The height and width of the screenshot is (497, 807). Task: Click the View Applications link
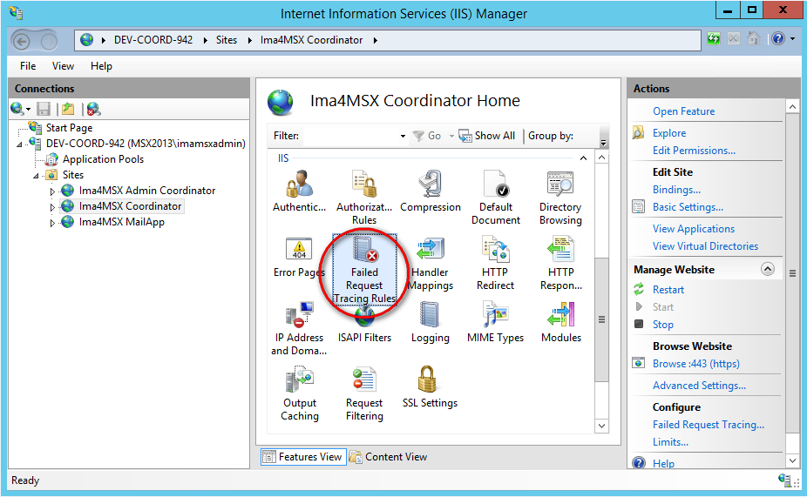click(693, 228)
